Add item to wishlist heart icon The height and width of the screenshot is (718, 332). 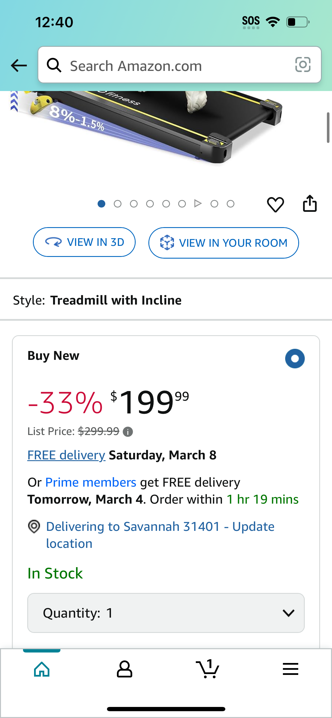(275, 204)
